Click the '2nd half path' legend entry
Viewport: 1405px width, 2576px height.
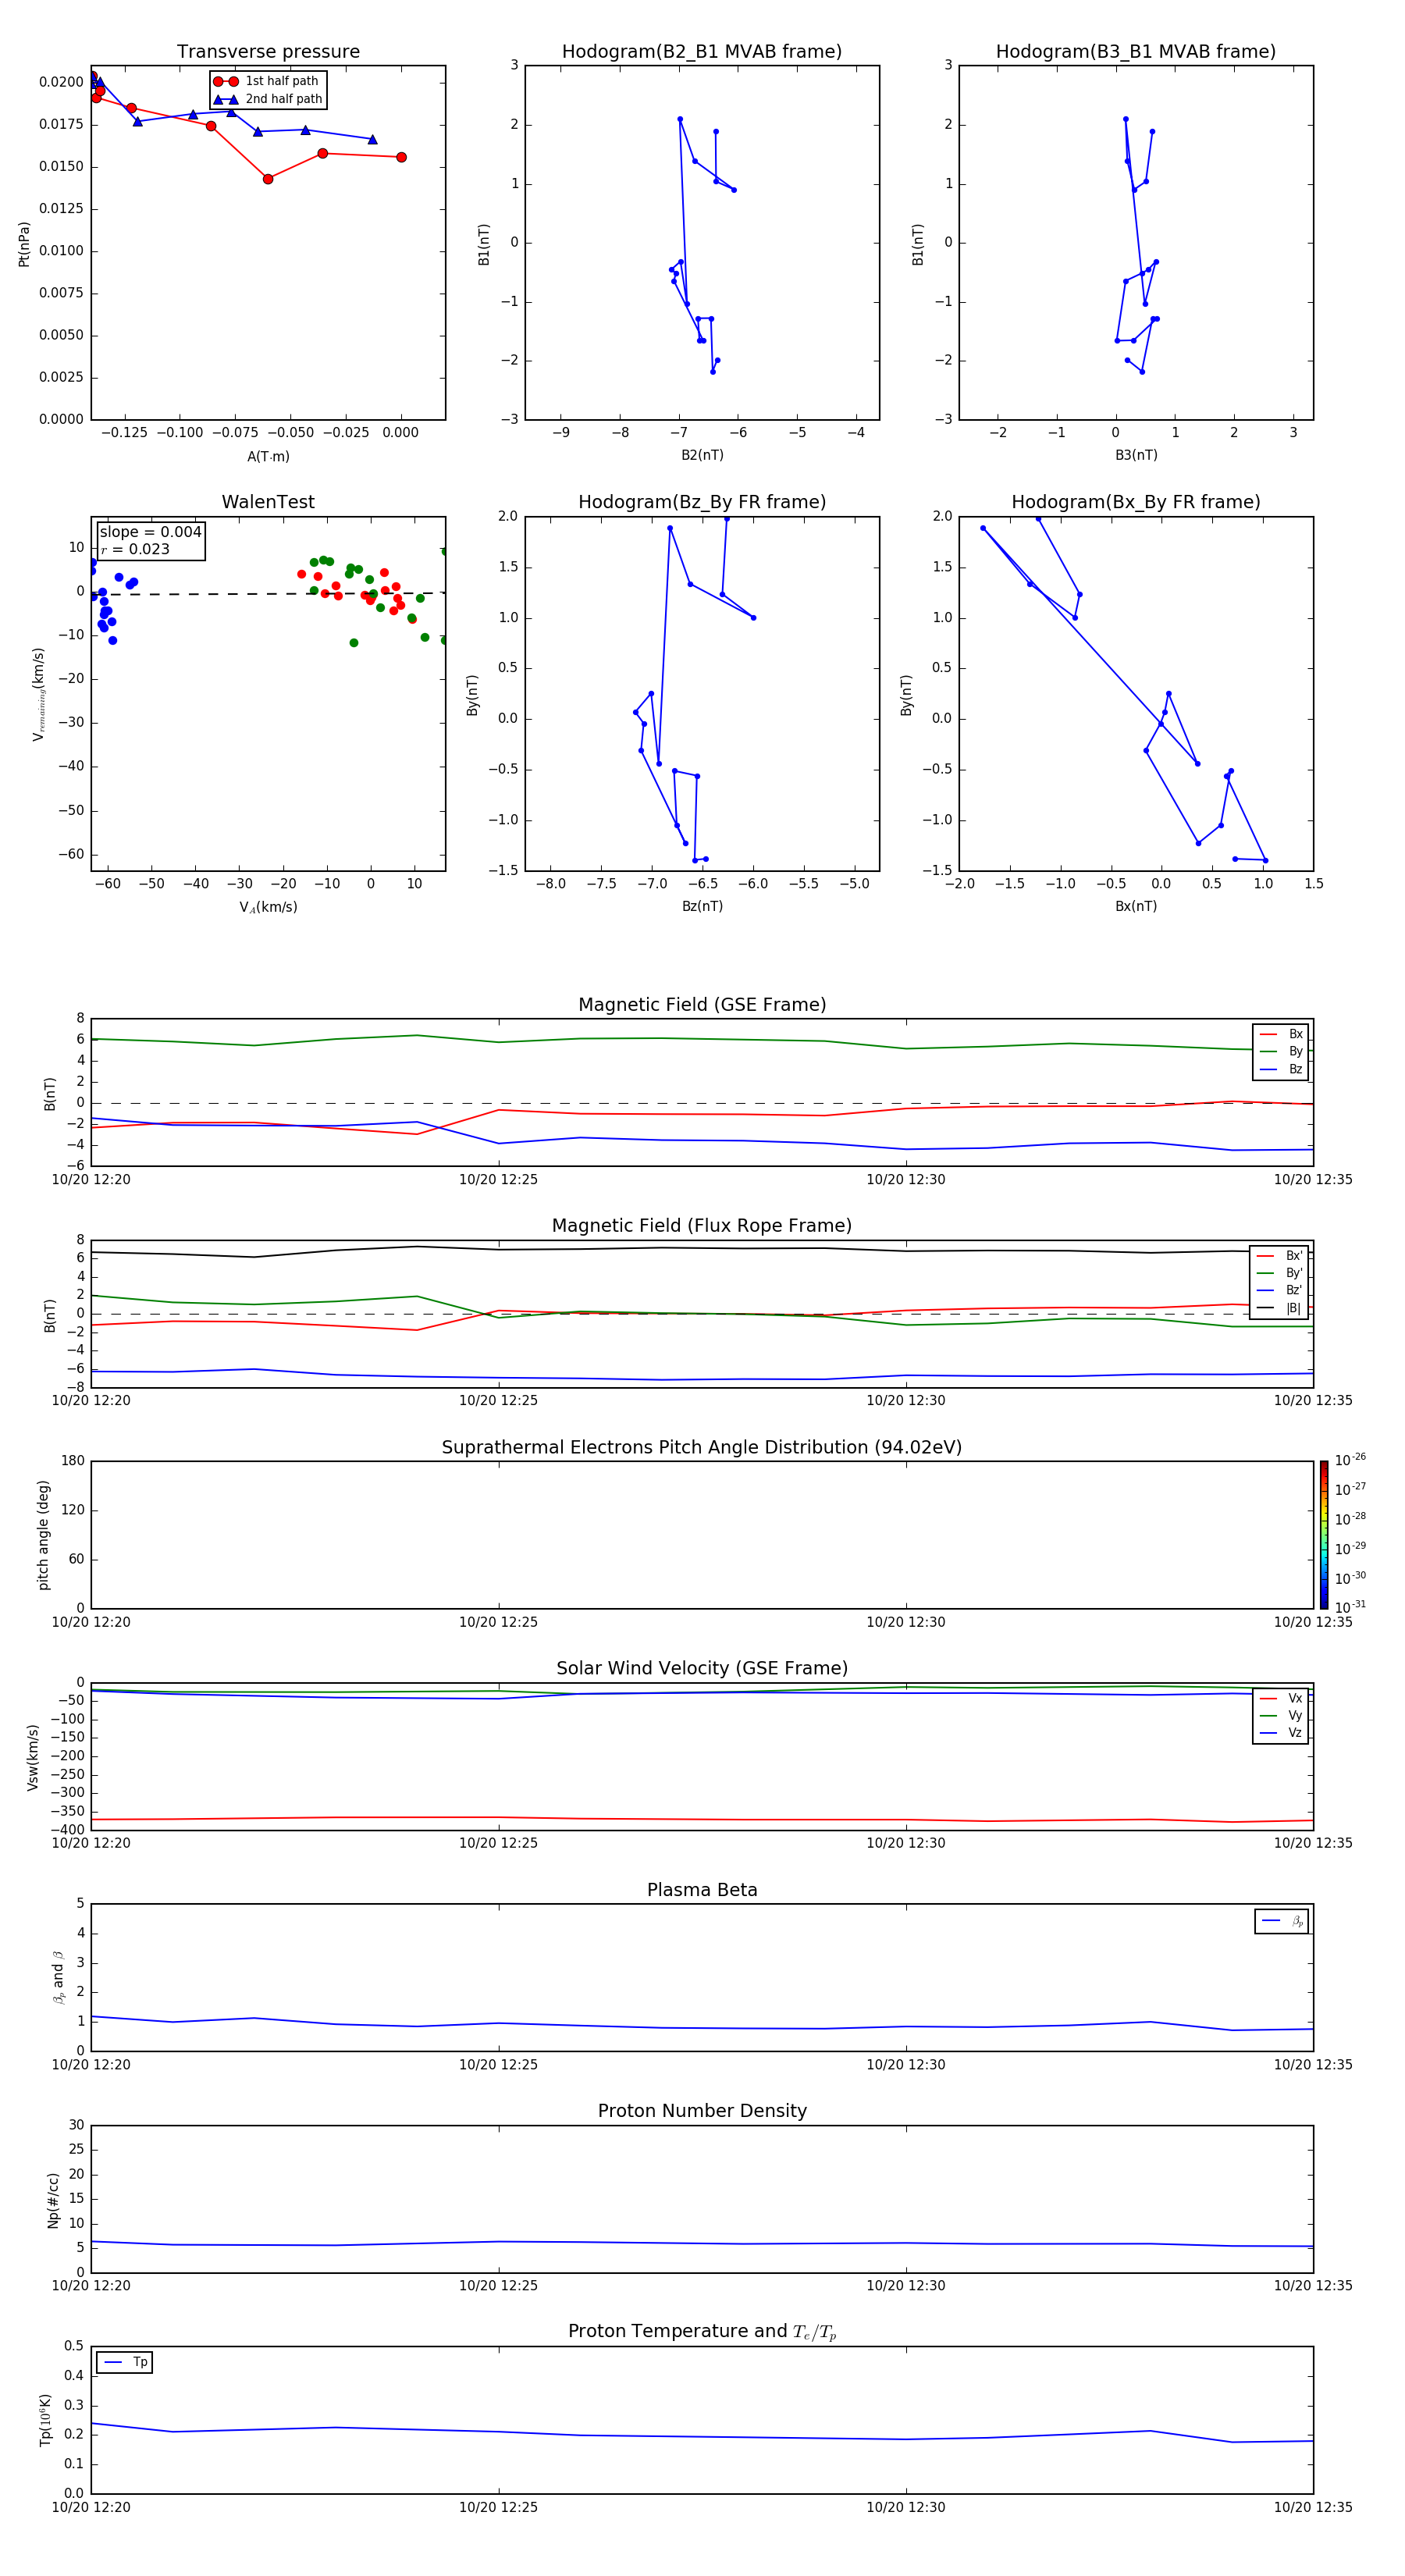[x=267, y=99]
